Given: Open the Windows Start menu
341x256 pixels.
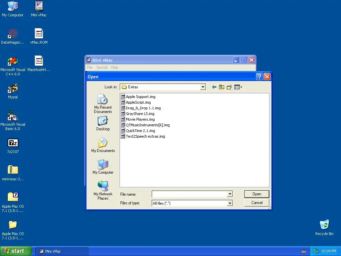Looking at the screenshot, I should [16, 251].
